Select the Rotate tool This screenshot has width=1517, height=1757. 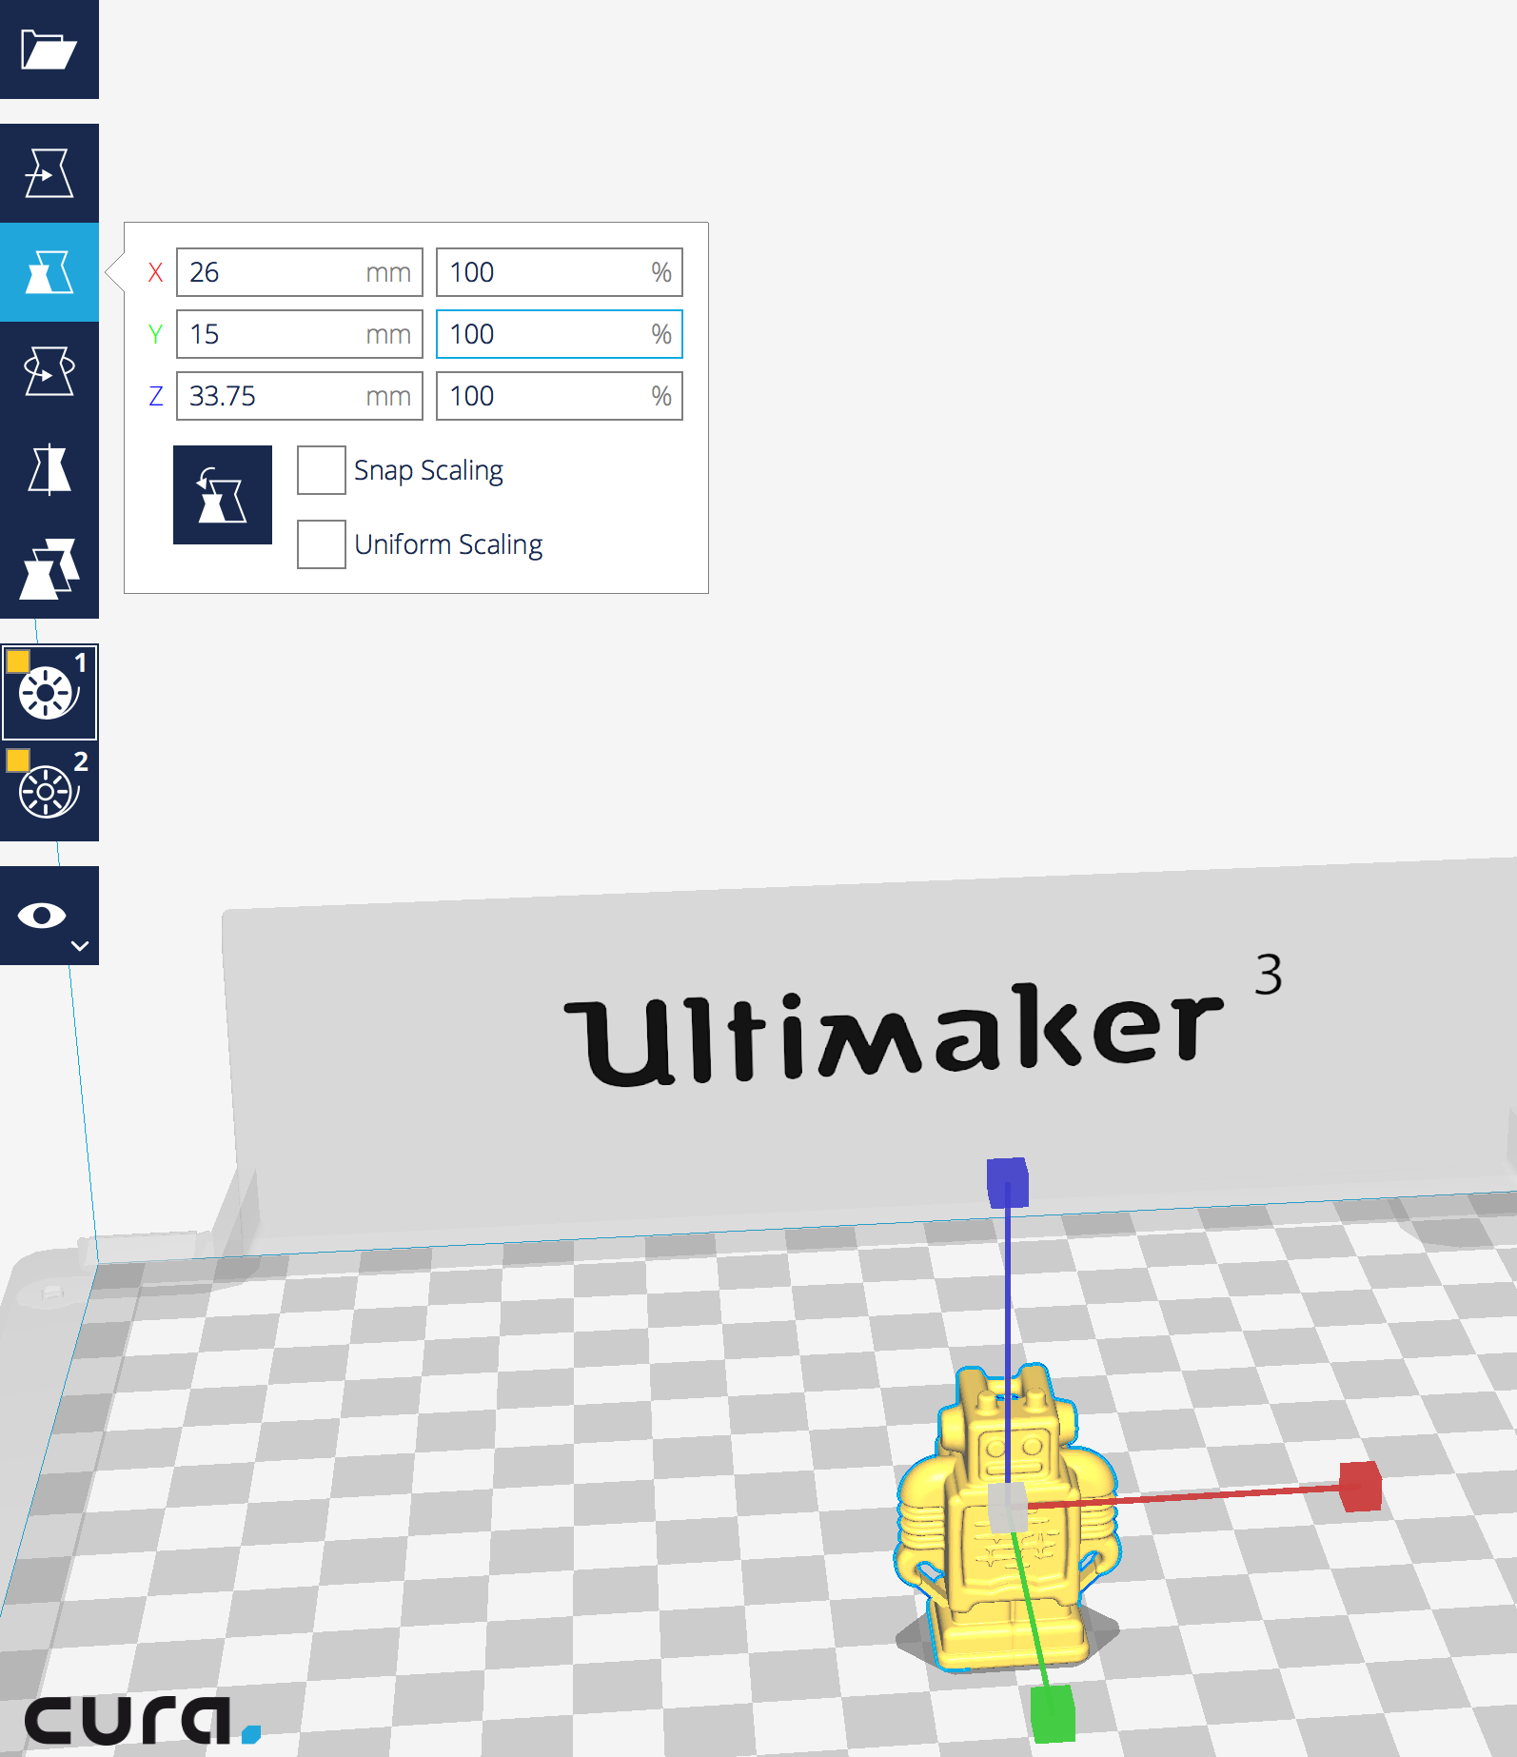[49, 371]
